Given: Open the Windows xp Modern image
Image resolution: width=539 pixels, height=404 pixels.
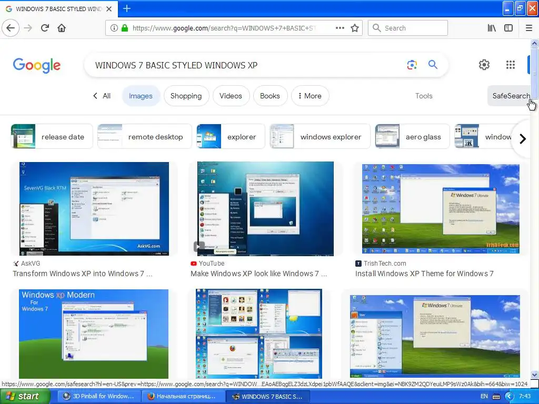Looking at the screenshot, I should (94, 334).
